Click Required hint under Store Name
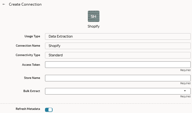Screen dimensions: 192x113 pos(185,83)
